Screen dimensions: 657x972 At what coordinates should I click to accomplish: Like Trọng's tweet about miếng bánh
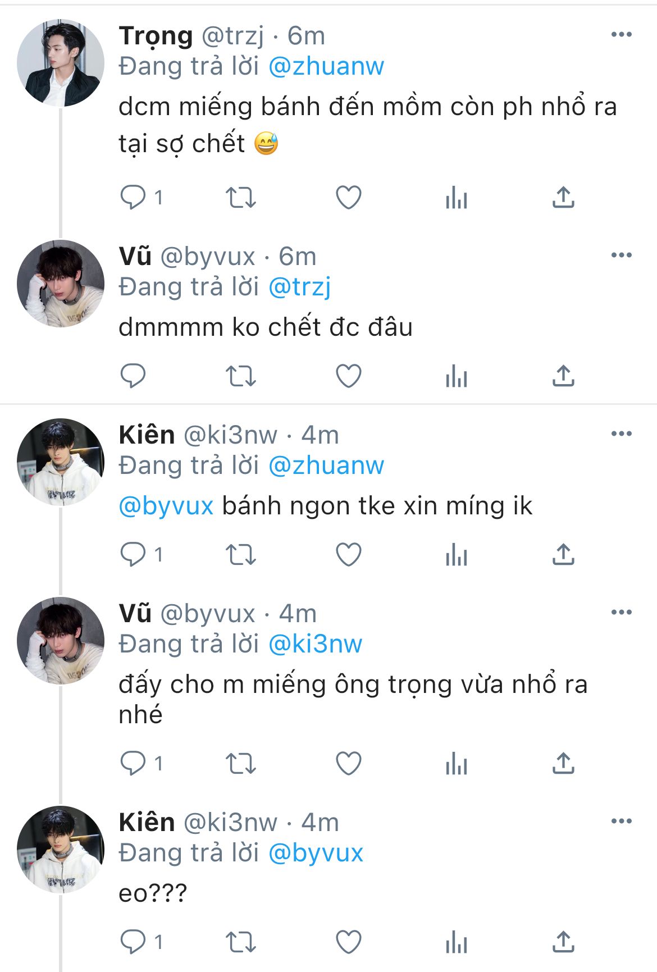(x=348, y=198)
